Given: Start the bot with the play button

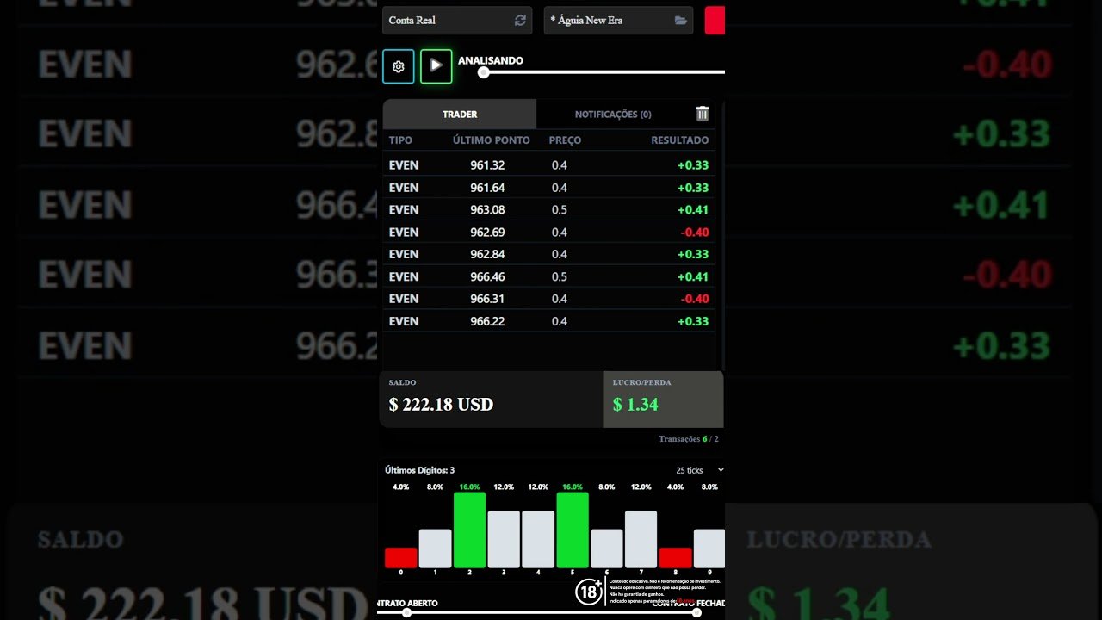Looking at the screenshot, I should click(x=436, y=66).
